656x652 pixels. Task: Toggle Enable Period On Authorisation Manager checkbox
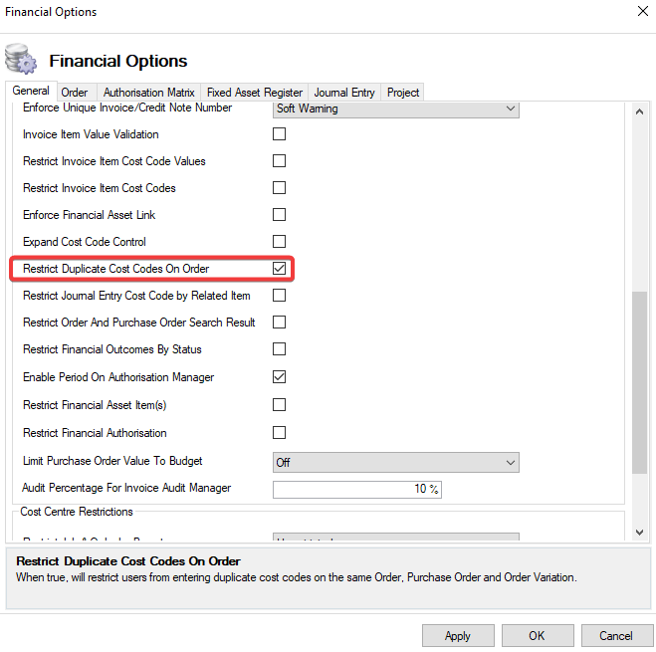279,377
